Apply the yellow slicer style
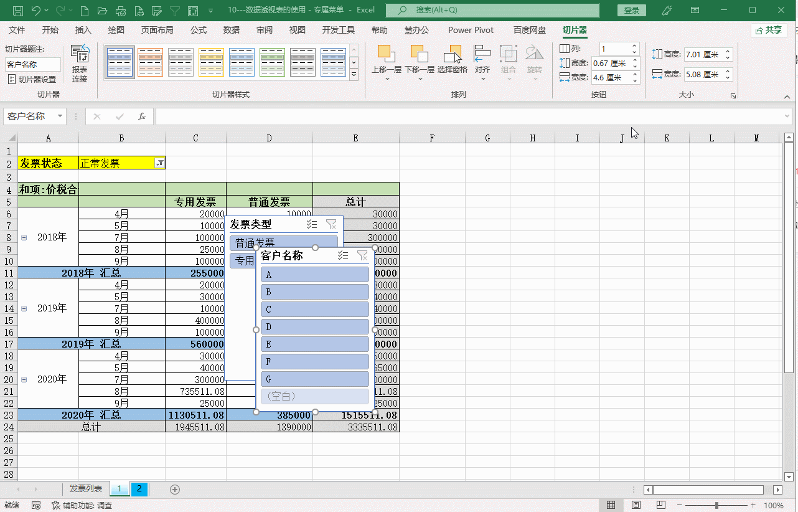The width and height of the screenshot is (798, 512). [x=211, y=62]
